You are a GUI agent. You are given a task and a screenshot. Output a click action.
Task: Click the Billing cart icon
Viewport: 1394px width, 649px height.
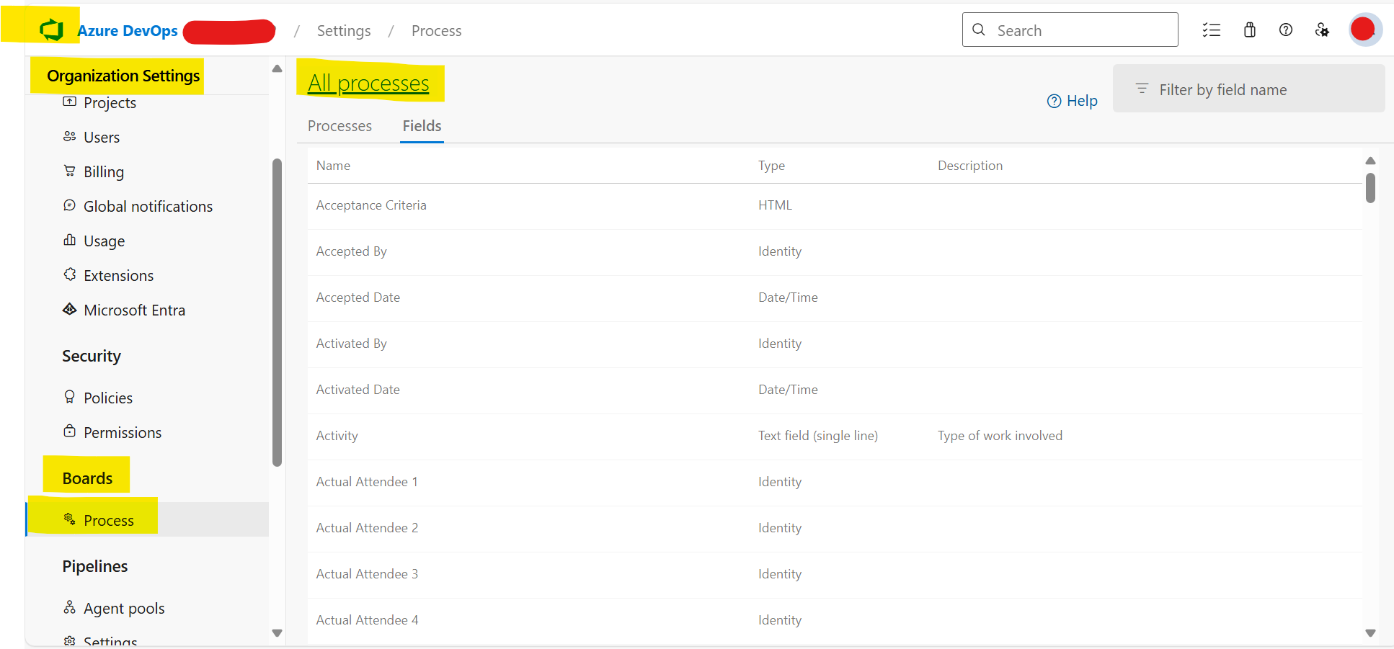coord(69,171)
